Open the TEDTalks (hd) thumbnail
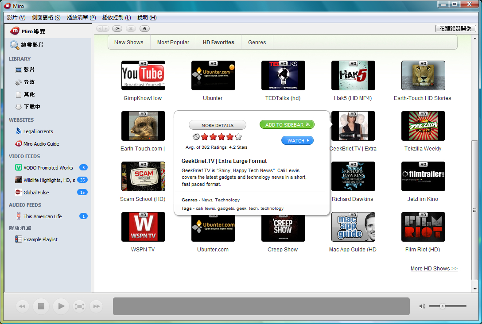The height and width of the screenshot is (324, 482). pyautogui.click(x=283, y=76)
